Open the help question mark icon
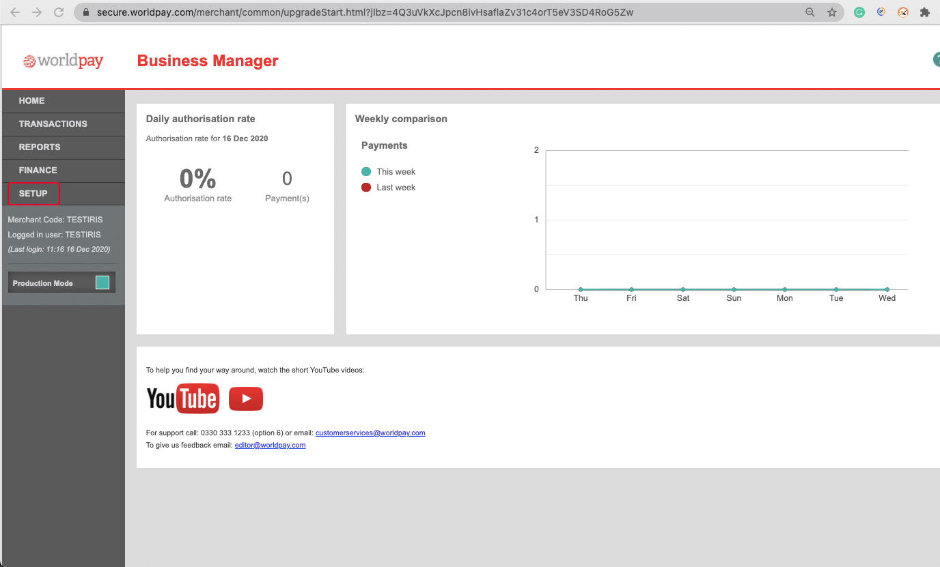The width and height of the screenshot is (940, 567). [x=936, y=60]
